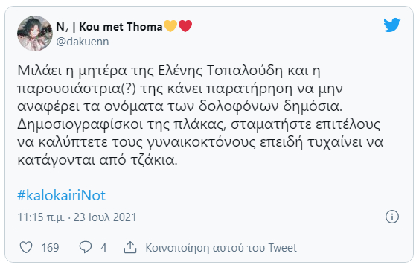Click the yellow heart emoji in name
419x268 pixels.
tap(170, 26)
